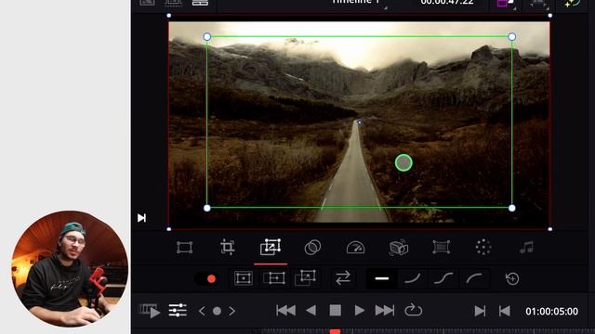The width and height of the screenshot is (595, 334).
Task: Select the Crop tool icon
Action: click(x=227, y=248)
